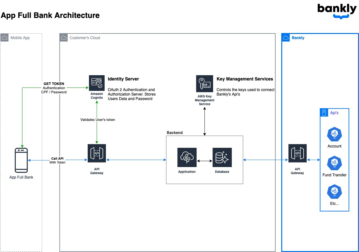The width and height of the screenshot is (359, 252).
Task: Select the Customer's Cloud header title
Action: coord(85,38)
